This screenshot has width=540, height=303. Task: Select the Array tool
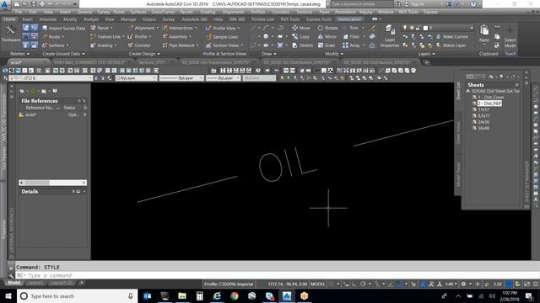(x=351, y=45)
